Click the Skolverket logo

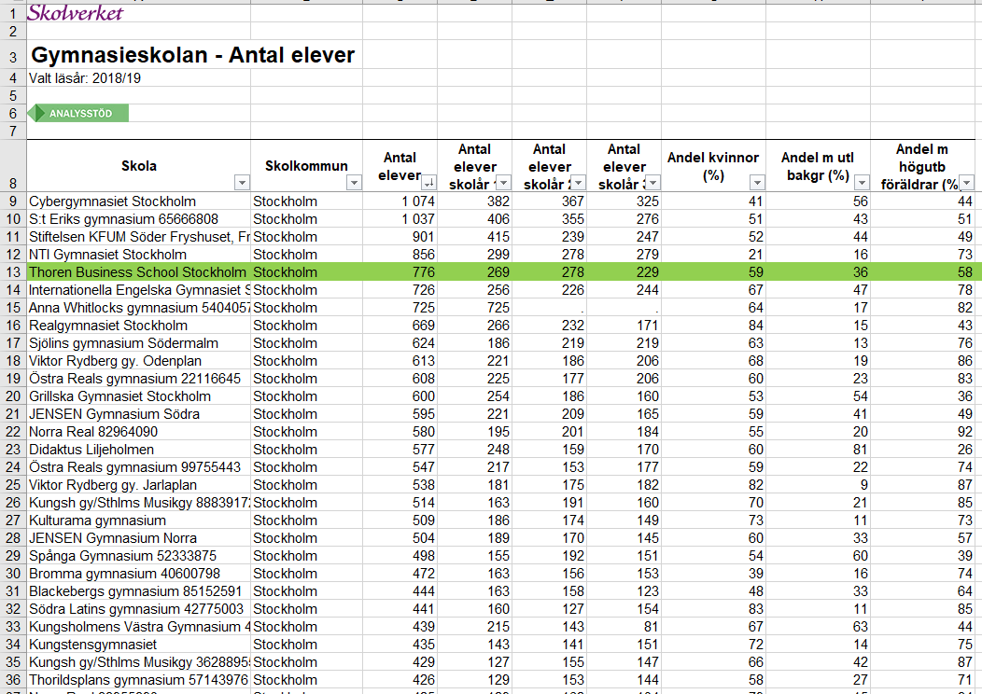76,12
